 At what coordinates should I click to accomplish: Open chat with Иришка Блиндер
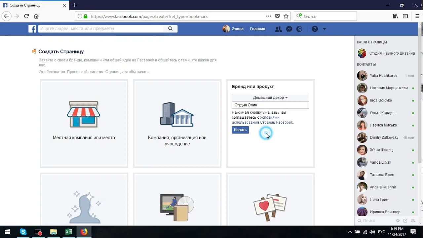tap(386, 212)
